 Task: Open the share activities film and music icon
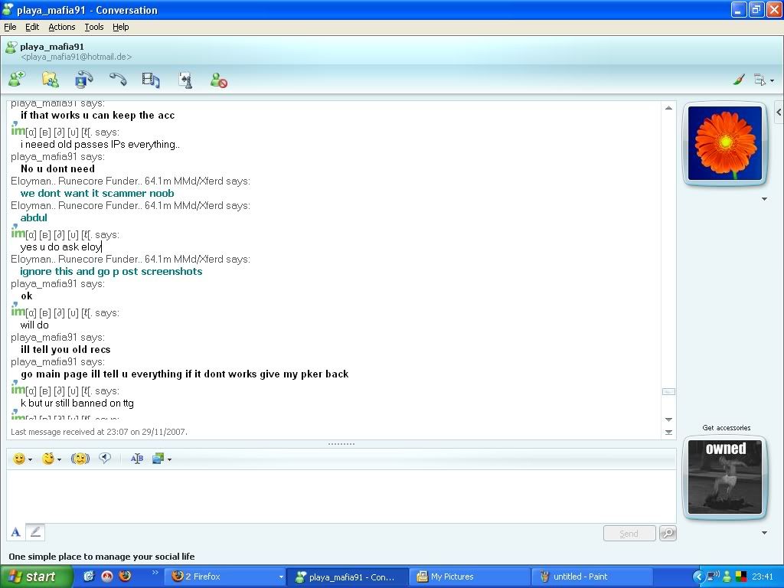(x=151, y=79)
